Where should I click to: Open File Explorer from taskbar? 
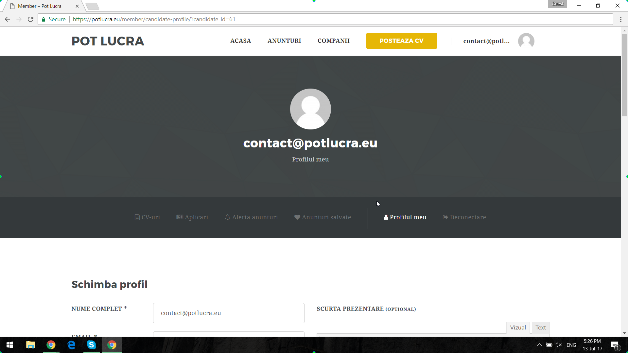[x=30, y=345]
